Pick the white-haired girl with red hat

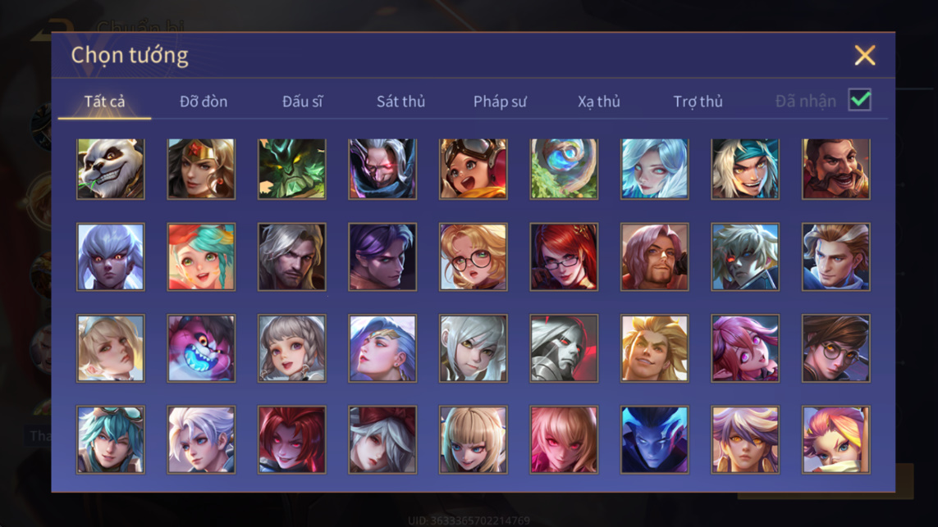click(x=382, y=440)
